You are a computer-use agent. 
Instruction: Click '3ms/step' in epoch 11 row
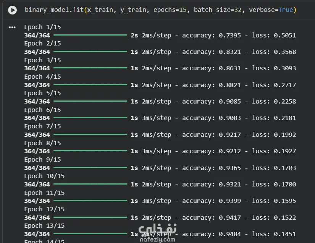pos(157,201)
